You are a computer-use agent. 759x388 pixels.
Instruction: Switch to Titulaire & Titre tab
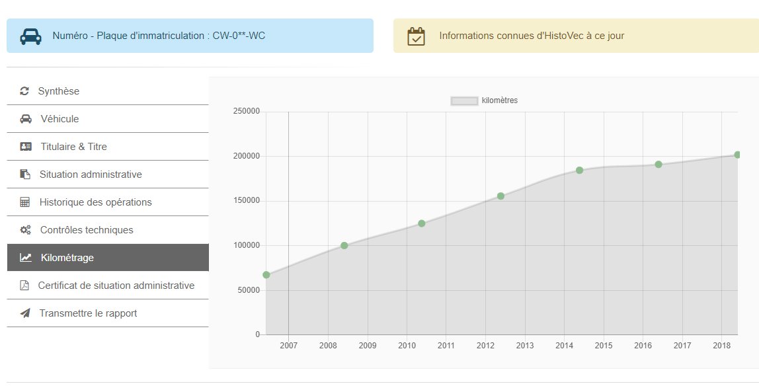click(108, 147)
